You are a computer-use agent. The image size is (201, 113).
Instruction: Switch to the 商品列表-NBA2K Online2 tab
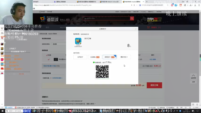tap(110, 2)
